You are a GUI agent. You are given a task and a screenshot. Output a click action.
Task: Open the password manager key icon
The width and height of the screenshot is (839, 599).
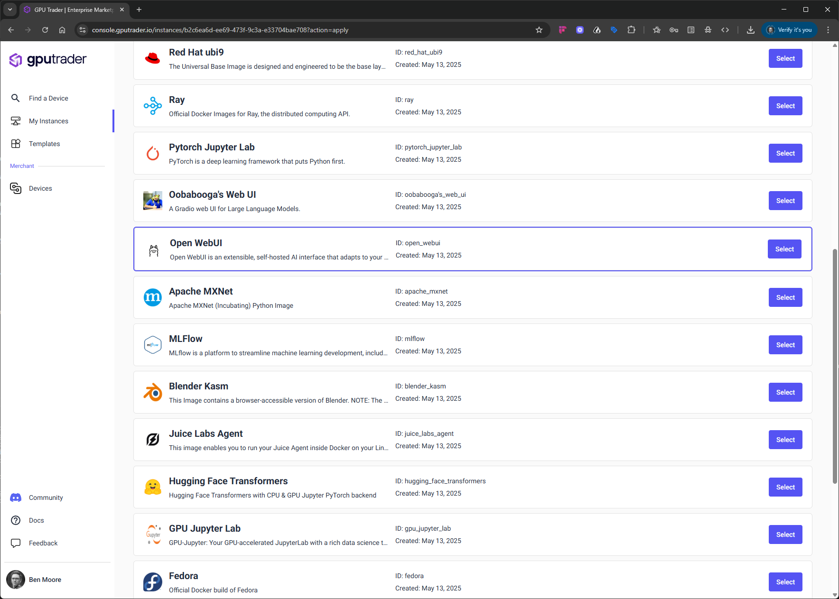coord(674,30)
